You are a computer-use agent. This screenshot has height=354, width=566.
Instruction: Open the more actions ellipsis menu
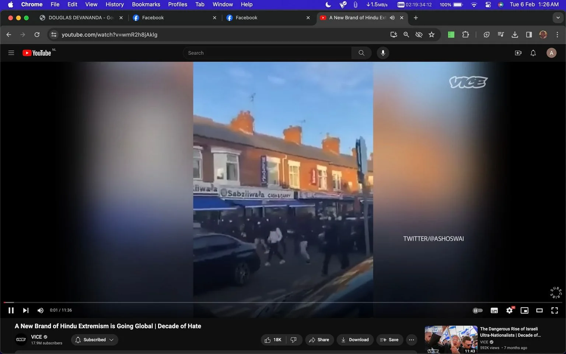tap(412, 340)
